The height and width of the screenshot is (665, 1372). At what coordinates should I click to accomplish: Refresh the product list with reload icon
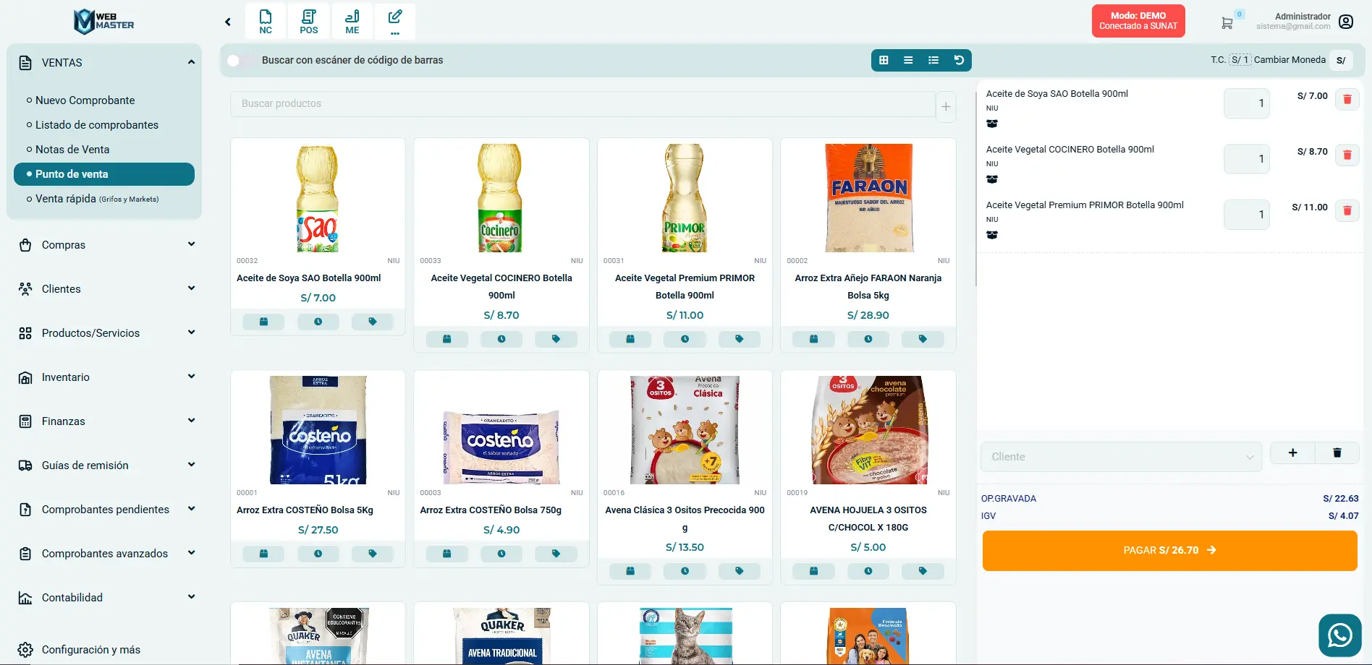pos(959,60)
